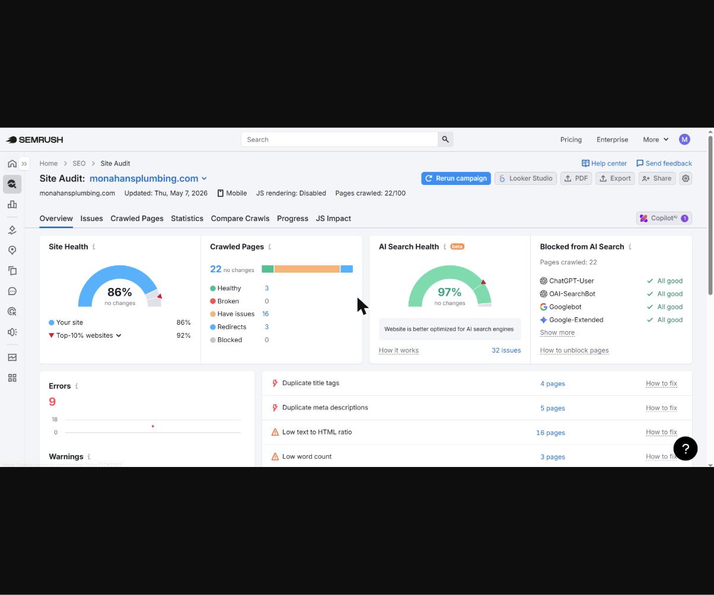Viewport: 714px width, 595px height.
Task: Switch to the Compare Crawls tab
Action: point(240,219)
